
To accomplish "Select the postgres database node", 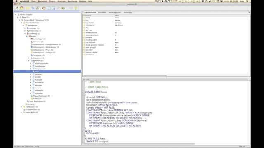I will (x=31, y=104).
